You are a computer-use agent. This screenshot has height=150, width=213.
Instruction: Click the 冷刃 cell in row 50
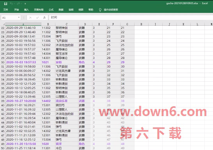tap(67, 148)
